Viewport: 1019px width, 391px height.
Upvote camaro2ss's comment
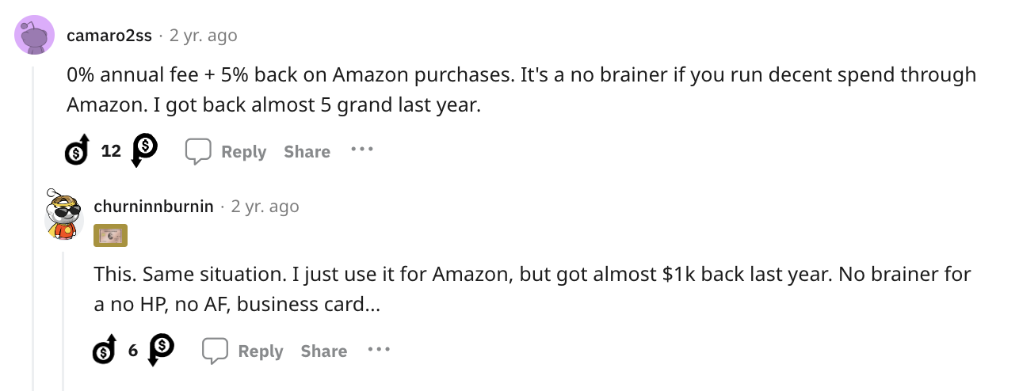[78, 150]
